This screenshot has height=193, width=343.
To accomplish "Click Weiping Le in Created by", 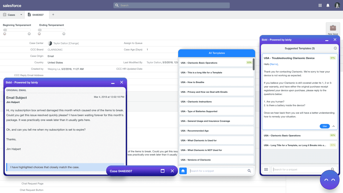I will 54,69.
